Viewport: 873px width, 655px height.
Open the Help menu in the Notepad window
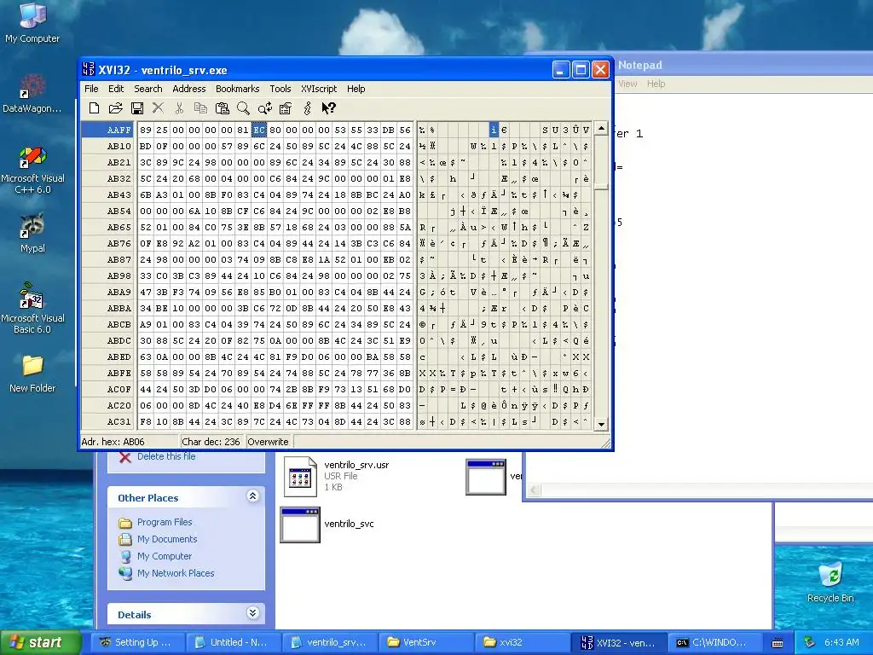(656, 84)
